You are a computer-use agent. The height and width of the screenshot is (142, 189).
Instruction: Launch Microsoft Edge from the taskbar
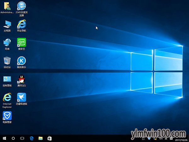31,138
